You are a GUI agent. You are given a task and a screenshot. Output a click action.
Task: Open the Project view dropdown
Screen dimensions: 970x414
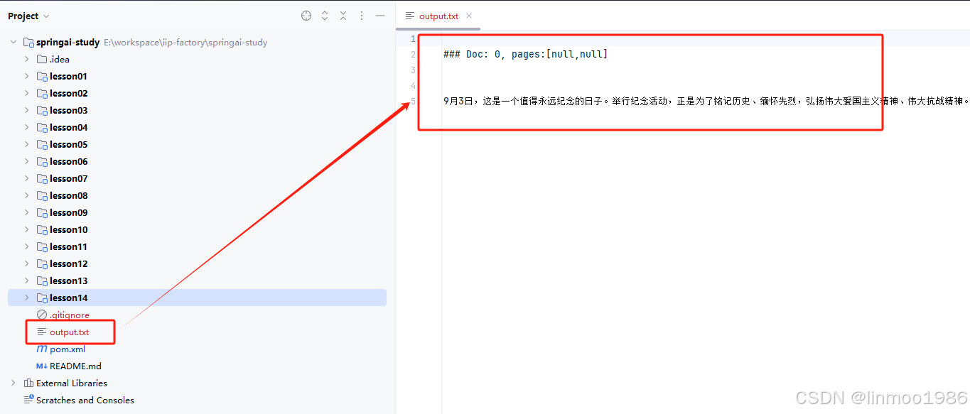(x=28, y=15)
